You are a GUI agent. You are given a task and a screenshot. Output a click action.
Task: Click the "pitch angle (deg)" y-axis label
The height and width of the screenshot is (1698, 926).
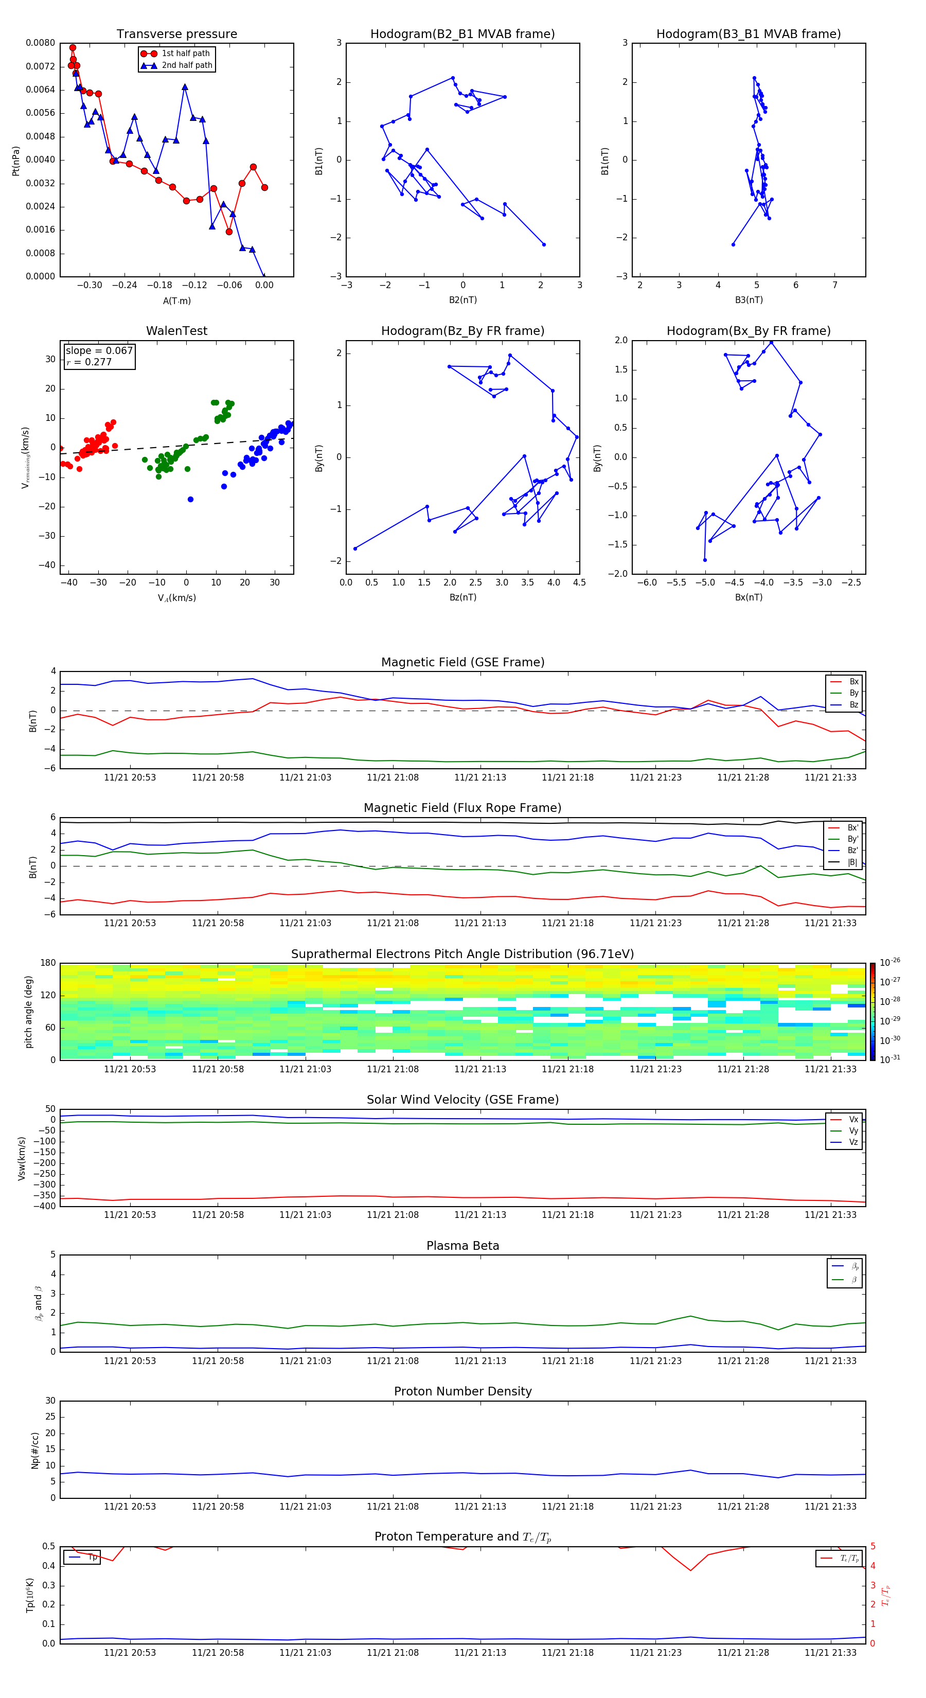pos(28,1012)
